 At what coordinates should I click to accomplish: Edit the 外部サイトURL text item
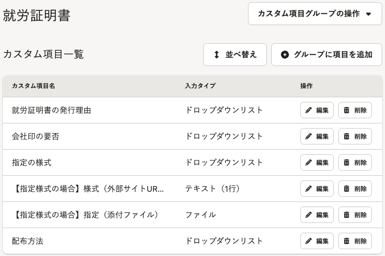(x=317, y=189)
